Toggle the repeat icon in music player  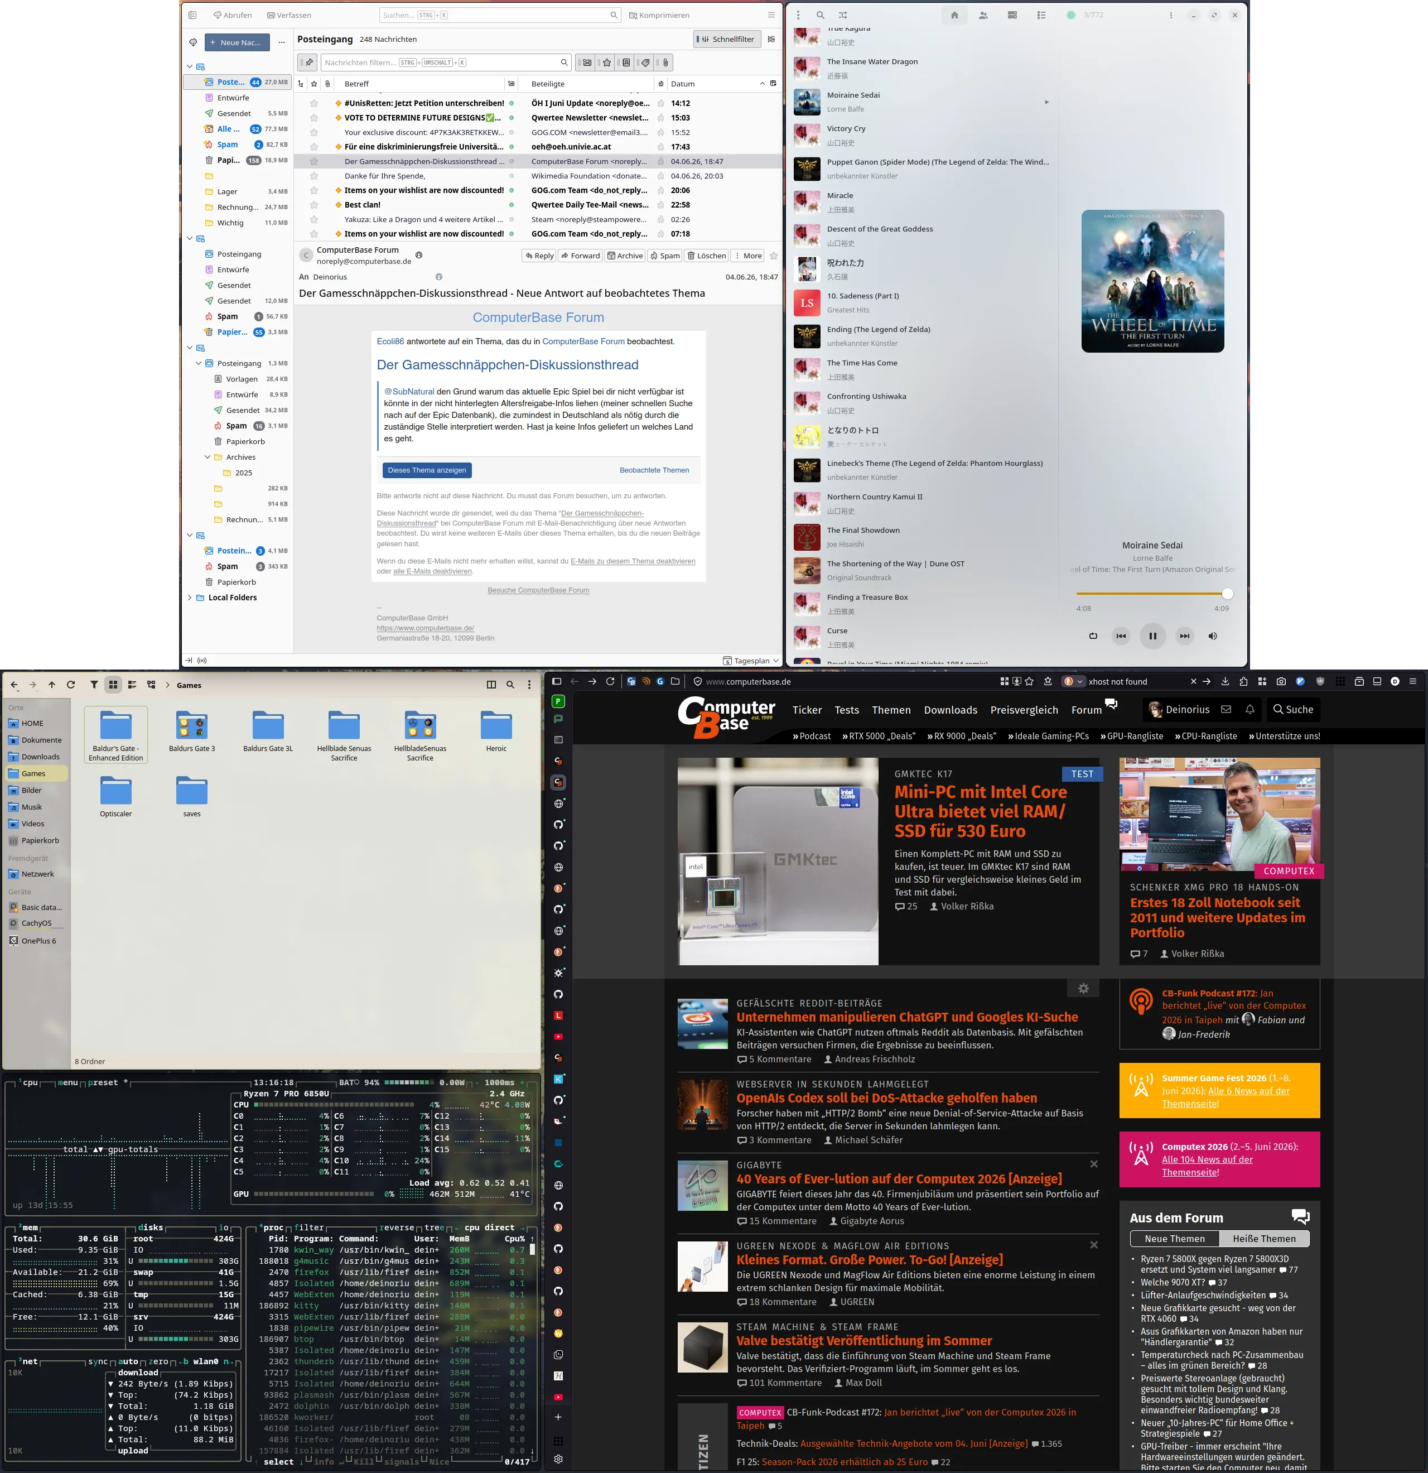[1093, 636]
